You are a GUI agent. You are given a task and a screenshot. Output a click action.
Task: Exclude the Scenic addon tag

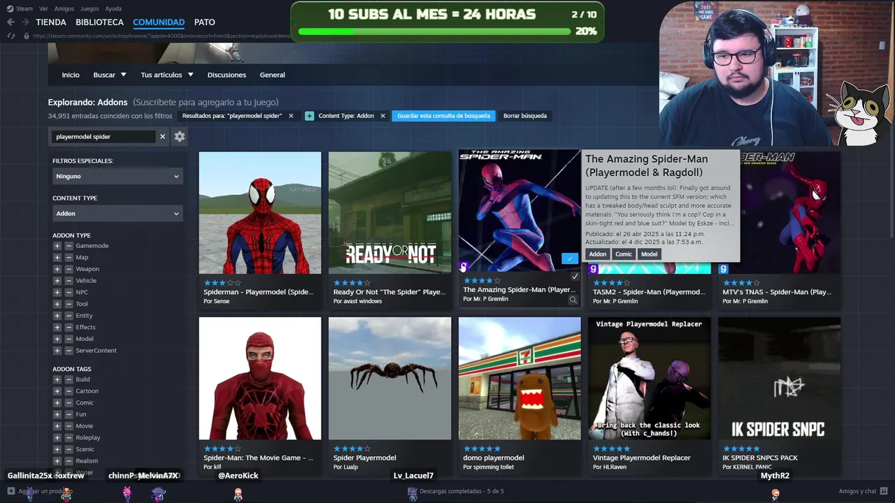coord(69,449)
